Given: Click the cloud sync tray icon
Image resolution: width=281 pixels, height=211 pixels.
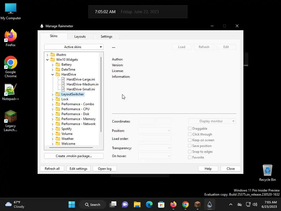Looking at the screenshot, I should point(239,204).
